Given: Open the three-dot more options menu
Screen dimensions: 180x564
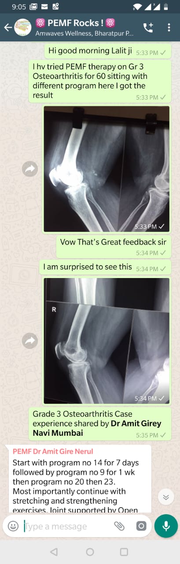Looking at the screenshot, I should tap(169, 27).
